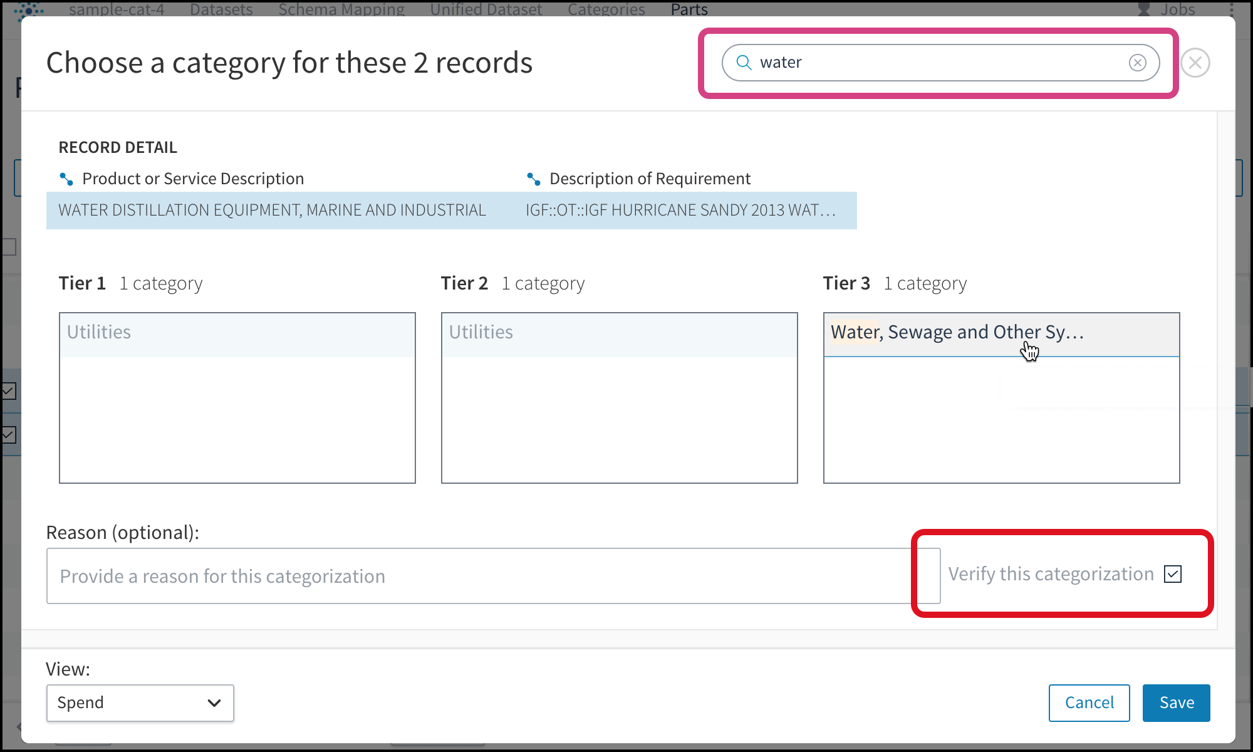This screenshot has width=1253, height=752.
Task: Click the Jobs icon in top bar
Action: pyautogui.click(x=1144, y=9)
